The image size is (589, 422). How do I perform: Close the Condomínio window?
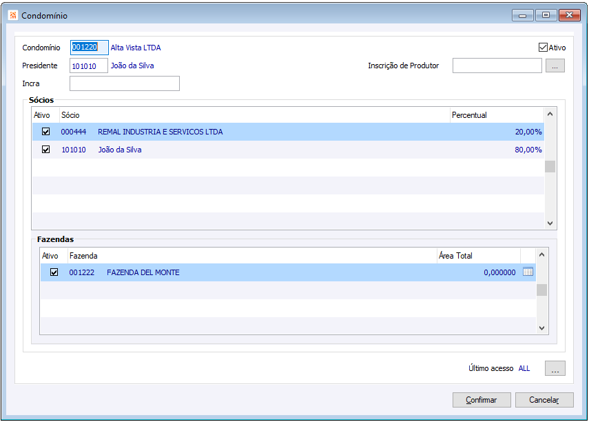tap(570, 15)
